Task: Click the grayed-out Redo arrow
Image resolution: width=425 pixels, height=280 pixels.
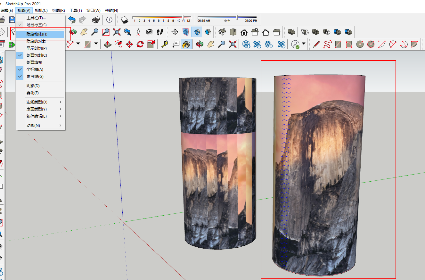Action: coord(83,20)
